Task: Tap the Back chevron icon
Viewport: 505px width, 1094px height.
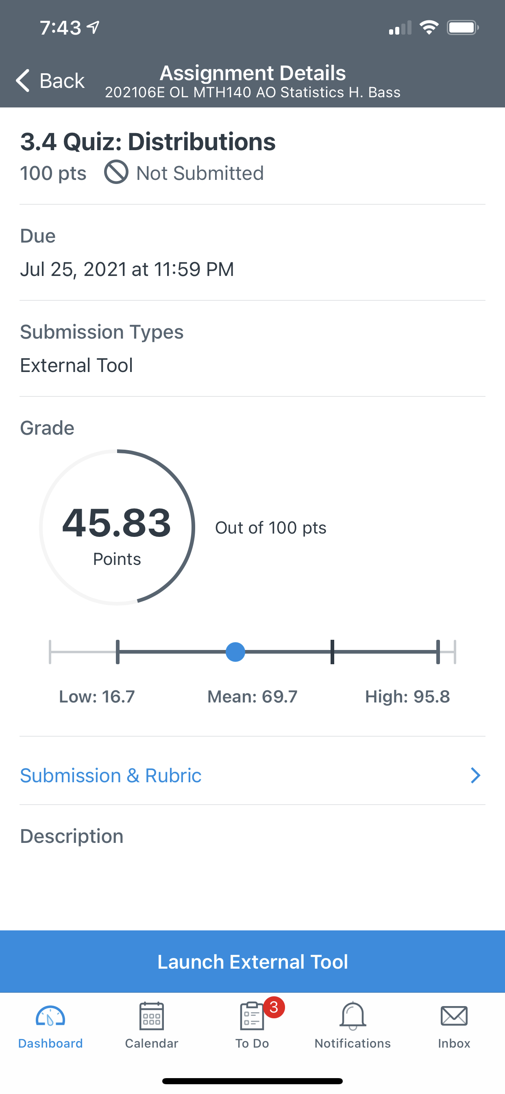Action: pos(23,80)
